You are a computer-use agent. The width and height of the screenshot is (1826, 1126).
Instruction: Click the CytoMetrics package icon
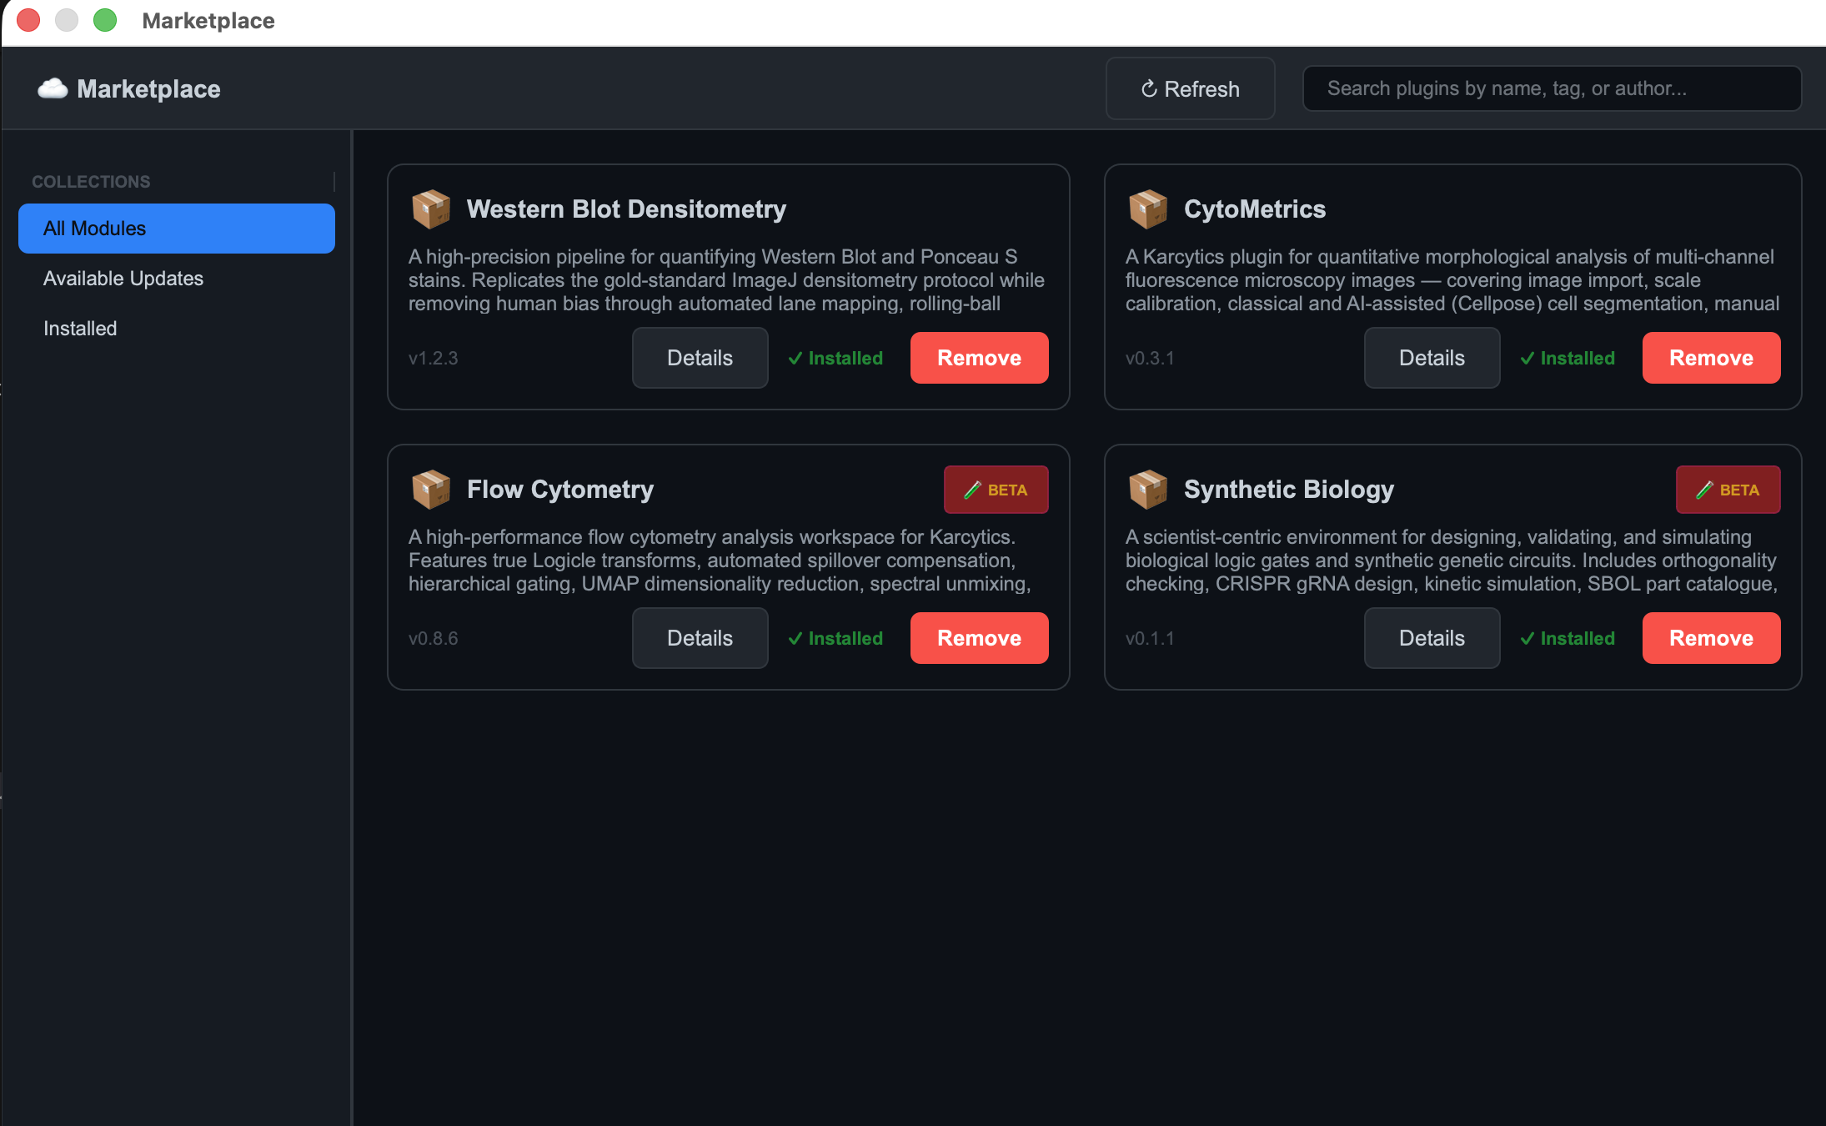[1148, 209]
